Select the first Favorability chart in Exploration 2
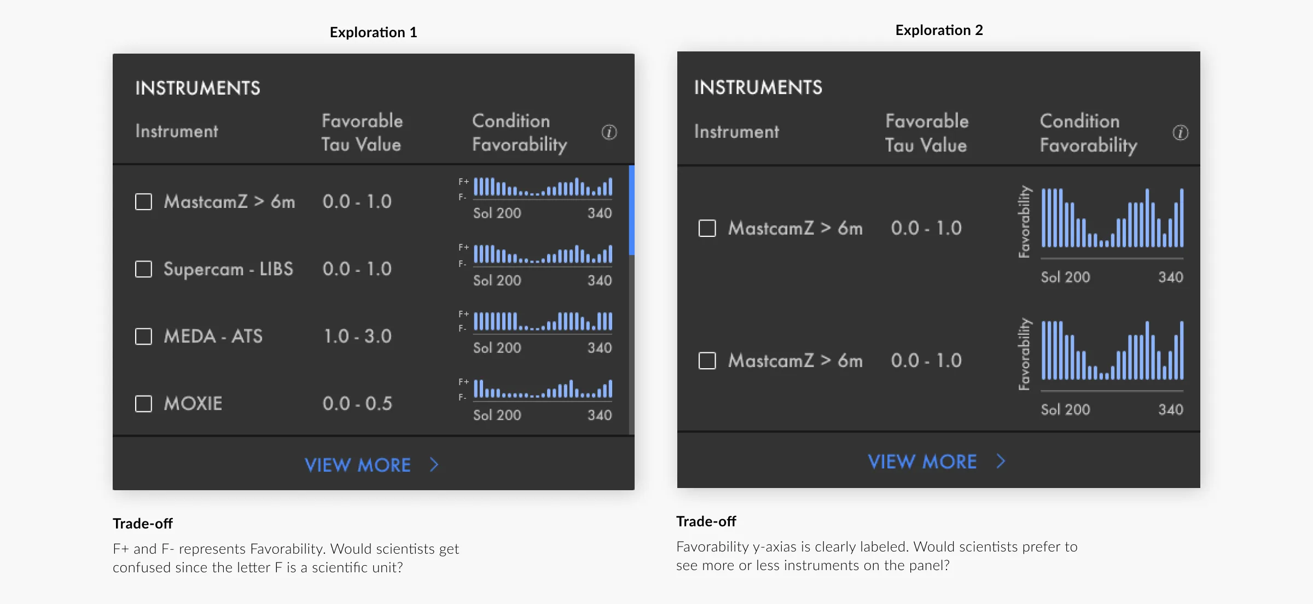Screen dimensions: 1313x604 click(x=1111, y=219)
